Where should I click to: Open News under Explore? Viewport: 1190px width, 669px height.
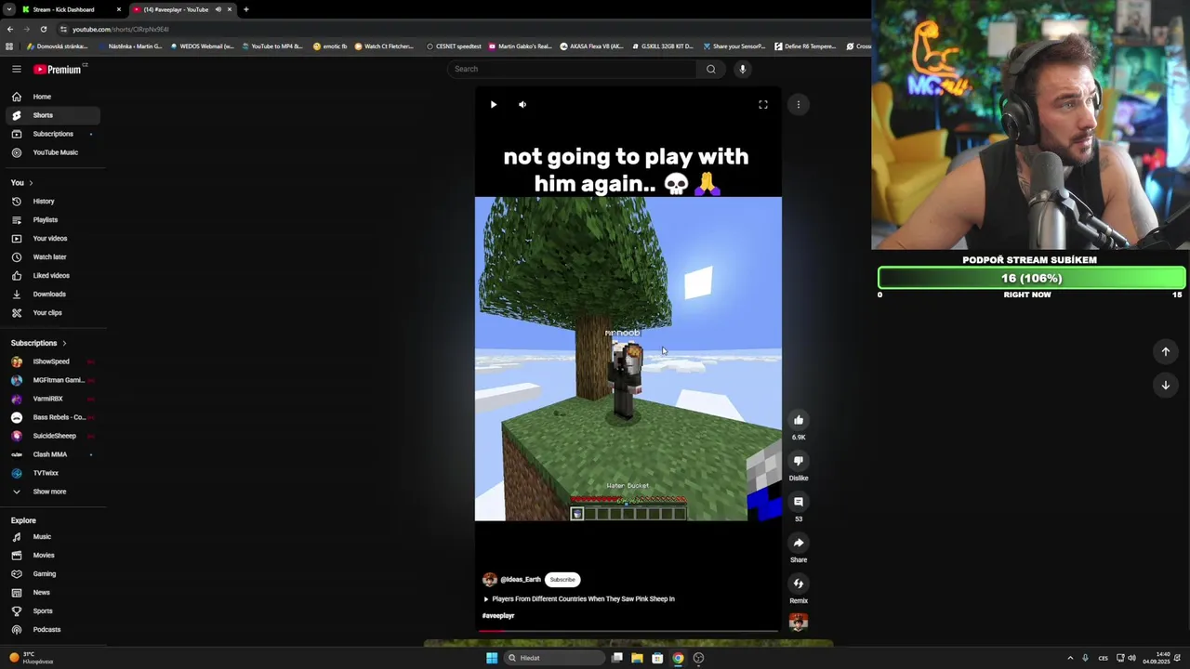click(51, 593)
